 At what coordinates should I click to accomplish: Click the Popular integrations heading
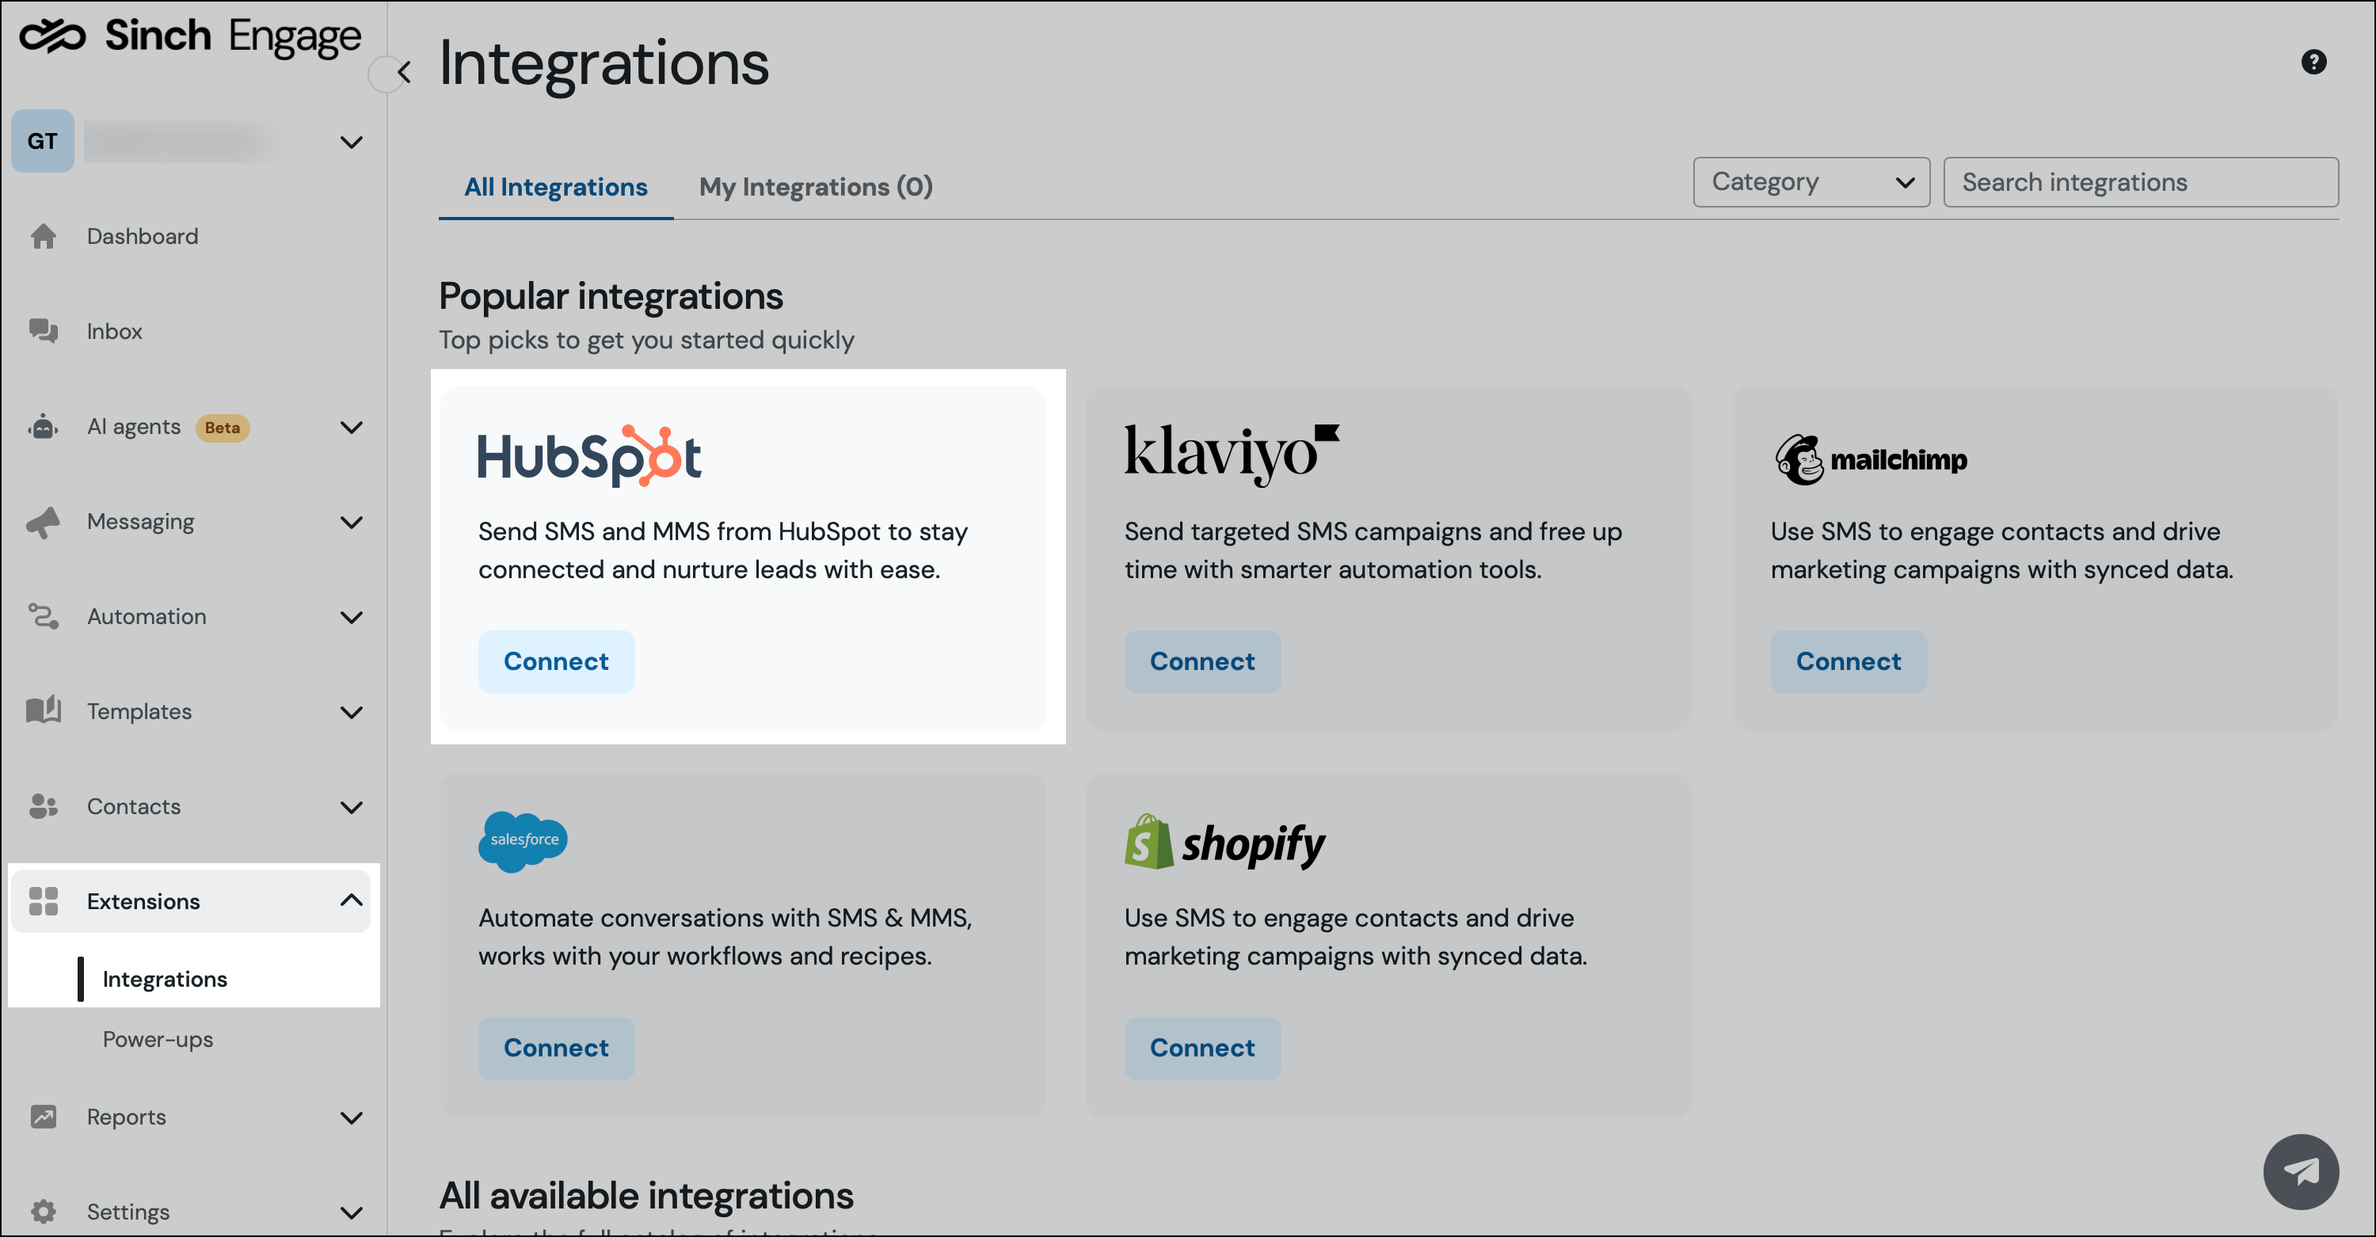tap(611, 296)
